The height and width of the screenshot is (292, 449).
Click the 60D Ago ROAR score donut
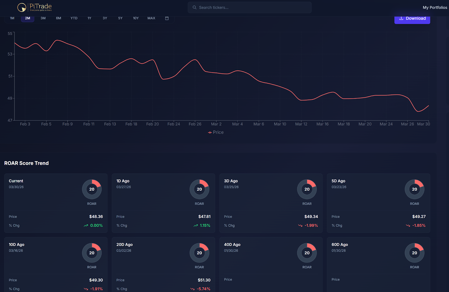click(x=414, y=253)
